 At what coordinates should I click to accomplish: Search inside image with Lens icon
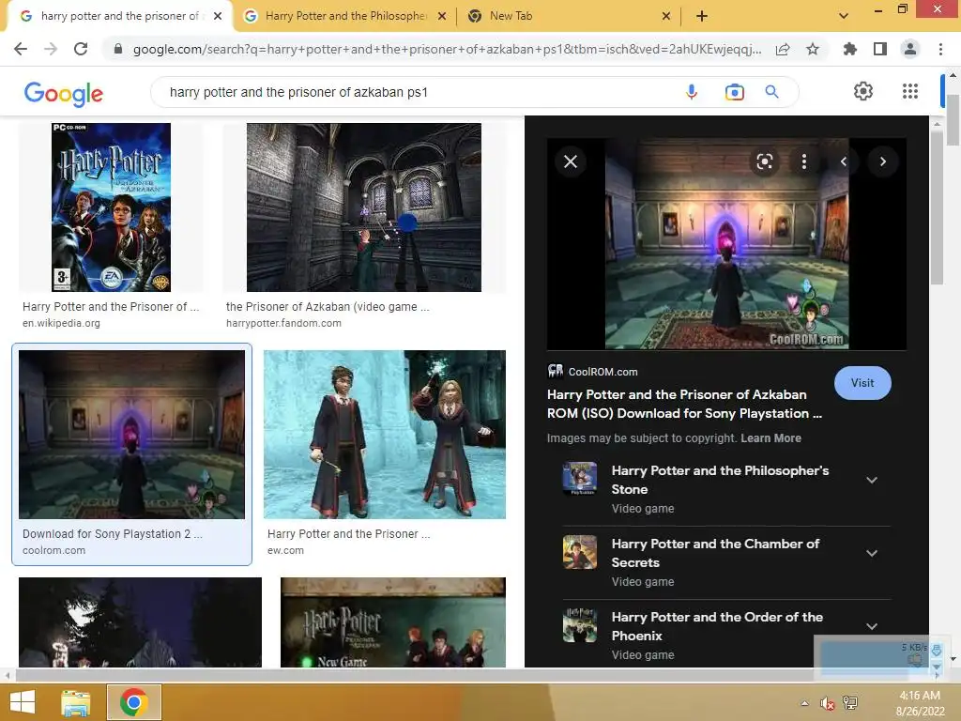[x=764, y=161]
